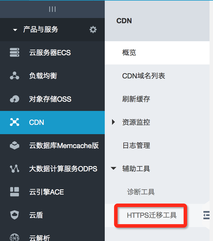This screenshot has width=213, height=241.
Task: Click the 云引擎ACE icon
Action: [15, 192]
